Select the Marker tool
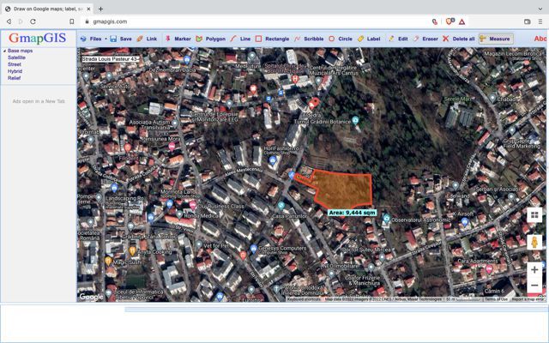The height and width of the screenshot is (343, 549). 178,39
